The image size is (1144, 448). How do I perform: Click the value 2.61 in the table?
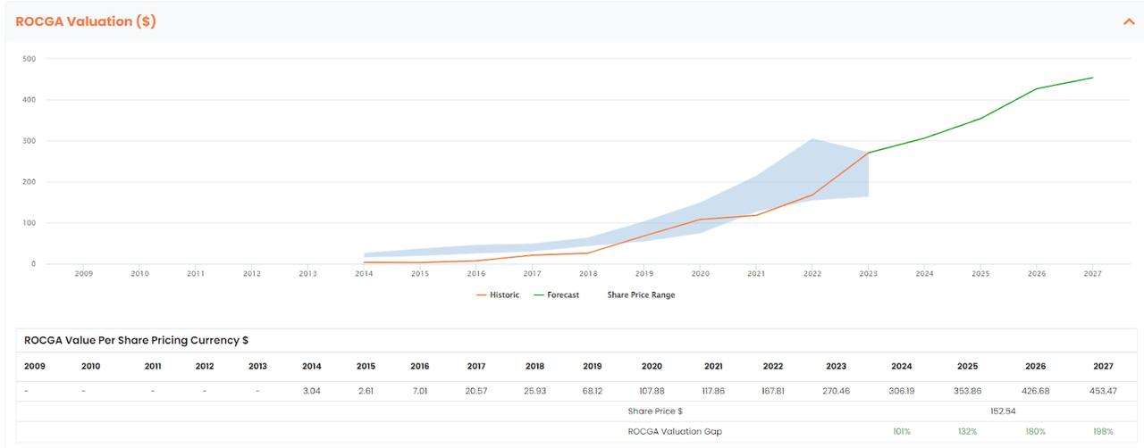tap(366, 391)
